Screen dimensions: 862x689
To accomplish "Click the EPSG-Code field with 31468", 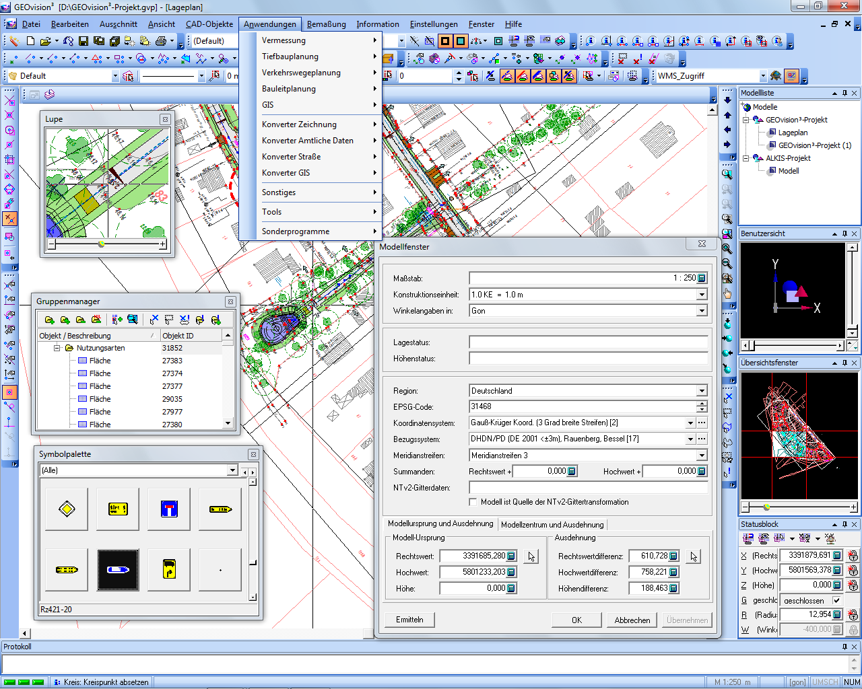I will pyautogui.click(x=583, y=407).
